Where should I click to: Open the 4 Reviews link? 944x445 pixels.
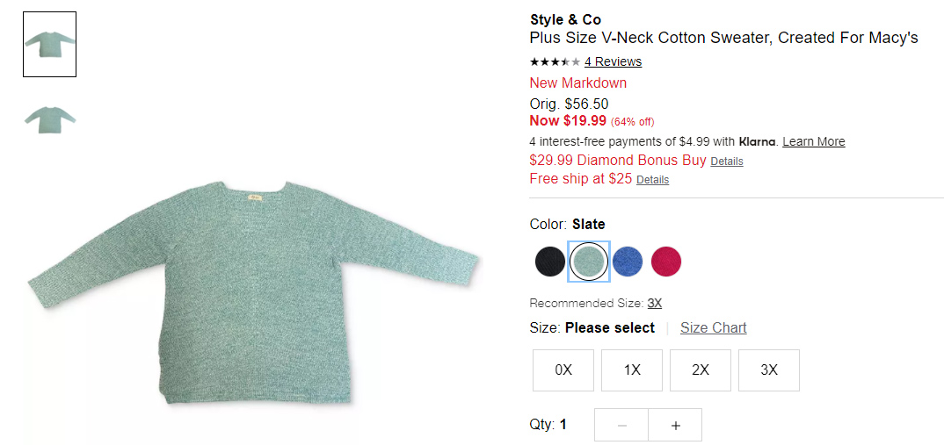click(x=613, y=61)
